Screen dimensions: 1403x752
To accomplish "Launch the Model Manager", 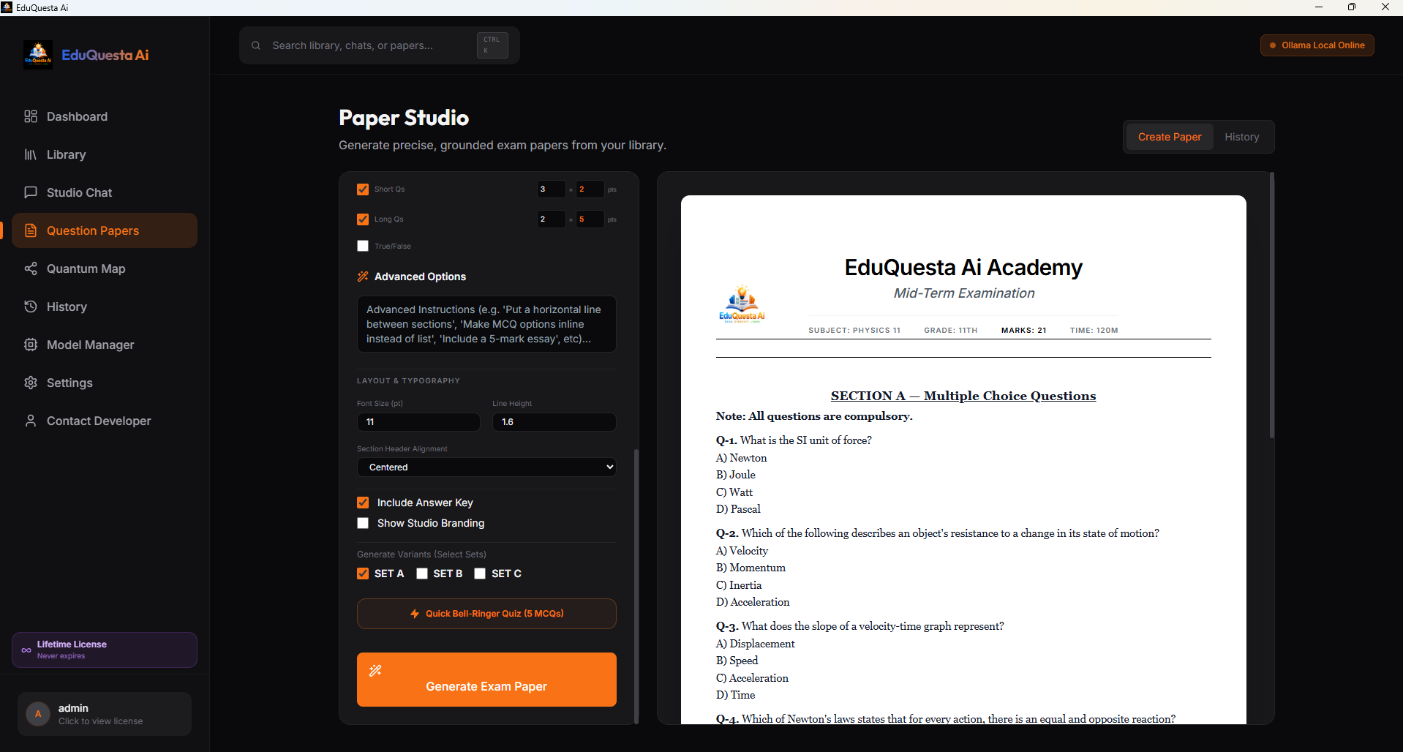I will (x=90, y=345).
